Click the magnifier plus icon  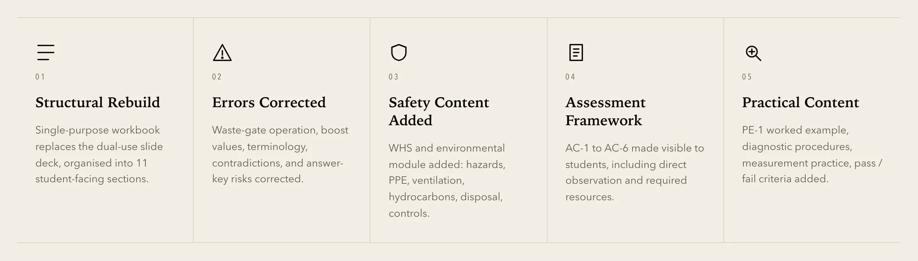coord(753,53)
